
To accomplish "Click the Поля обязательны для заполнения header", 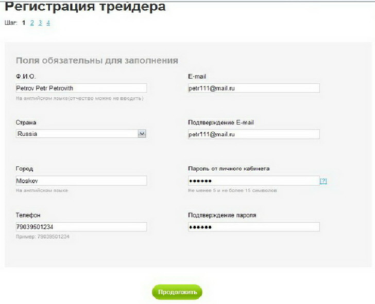I will (97, 61).
